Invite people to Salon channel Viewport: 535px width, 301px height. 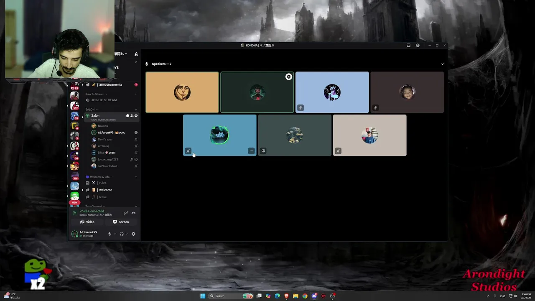132,115
